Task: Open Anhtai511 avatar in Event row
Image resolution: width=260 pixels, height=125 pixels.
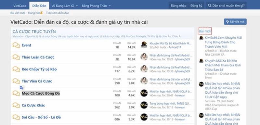Action: coord(144,45)
